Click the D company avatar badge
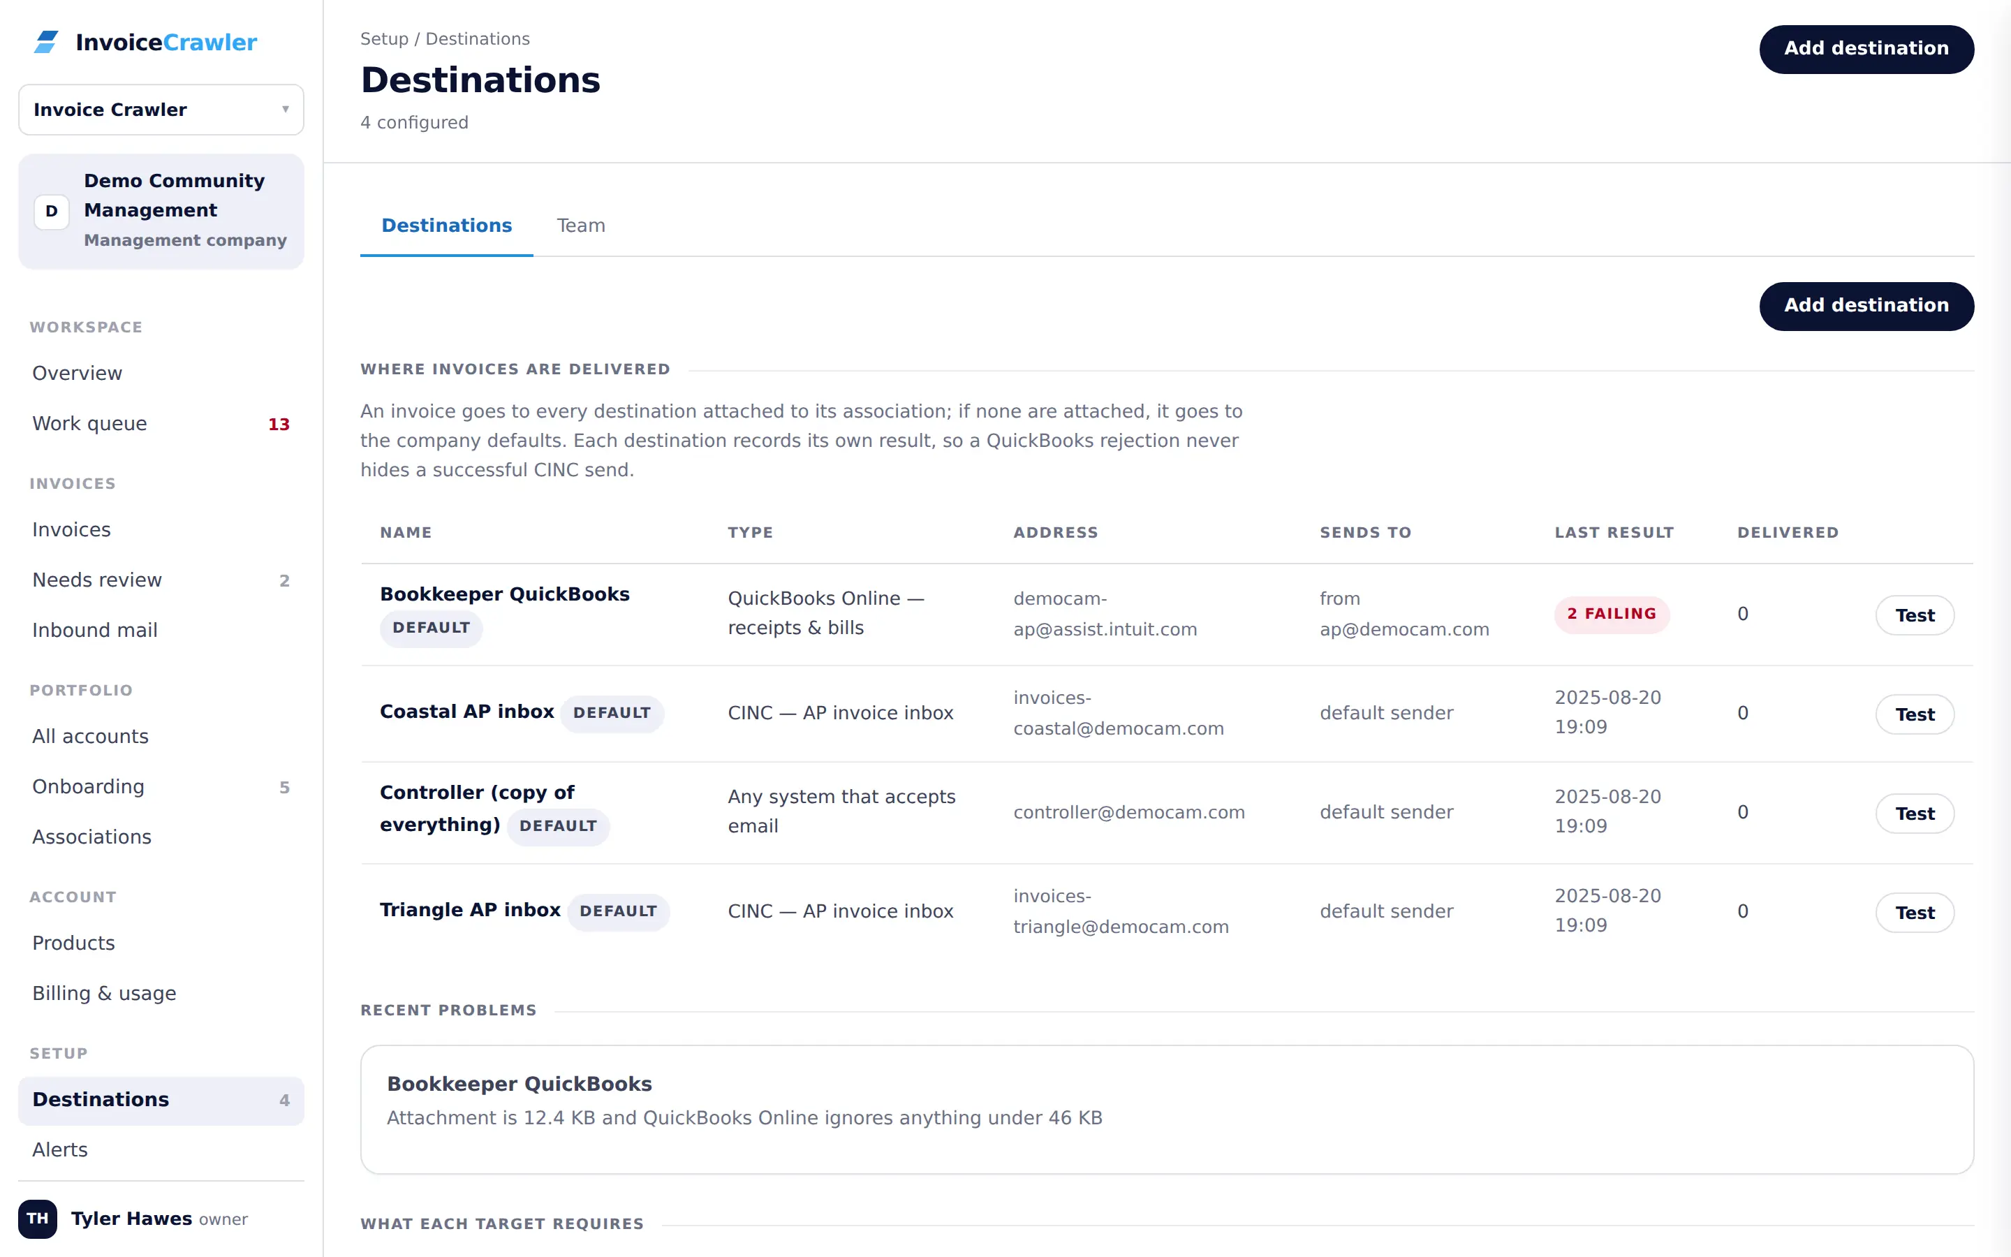 point(52,211)
